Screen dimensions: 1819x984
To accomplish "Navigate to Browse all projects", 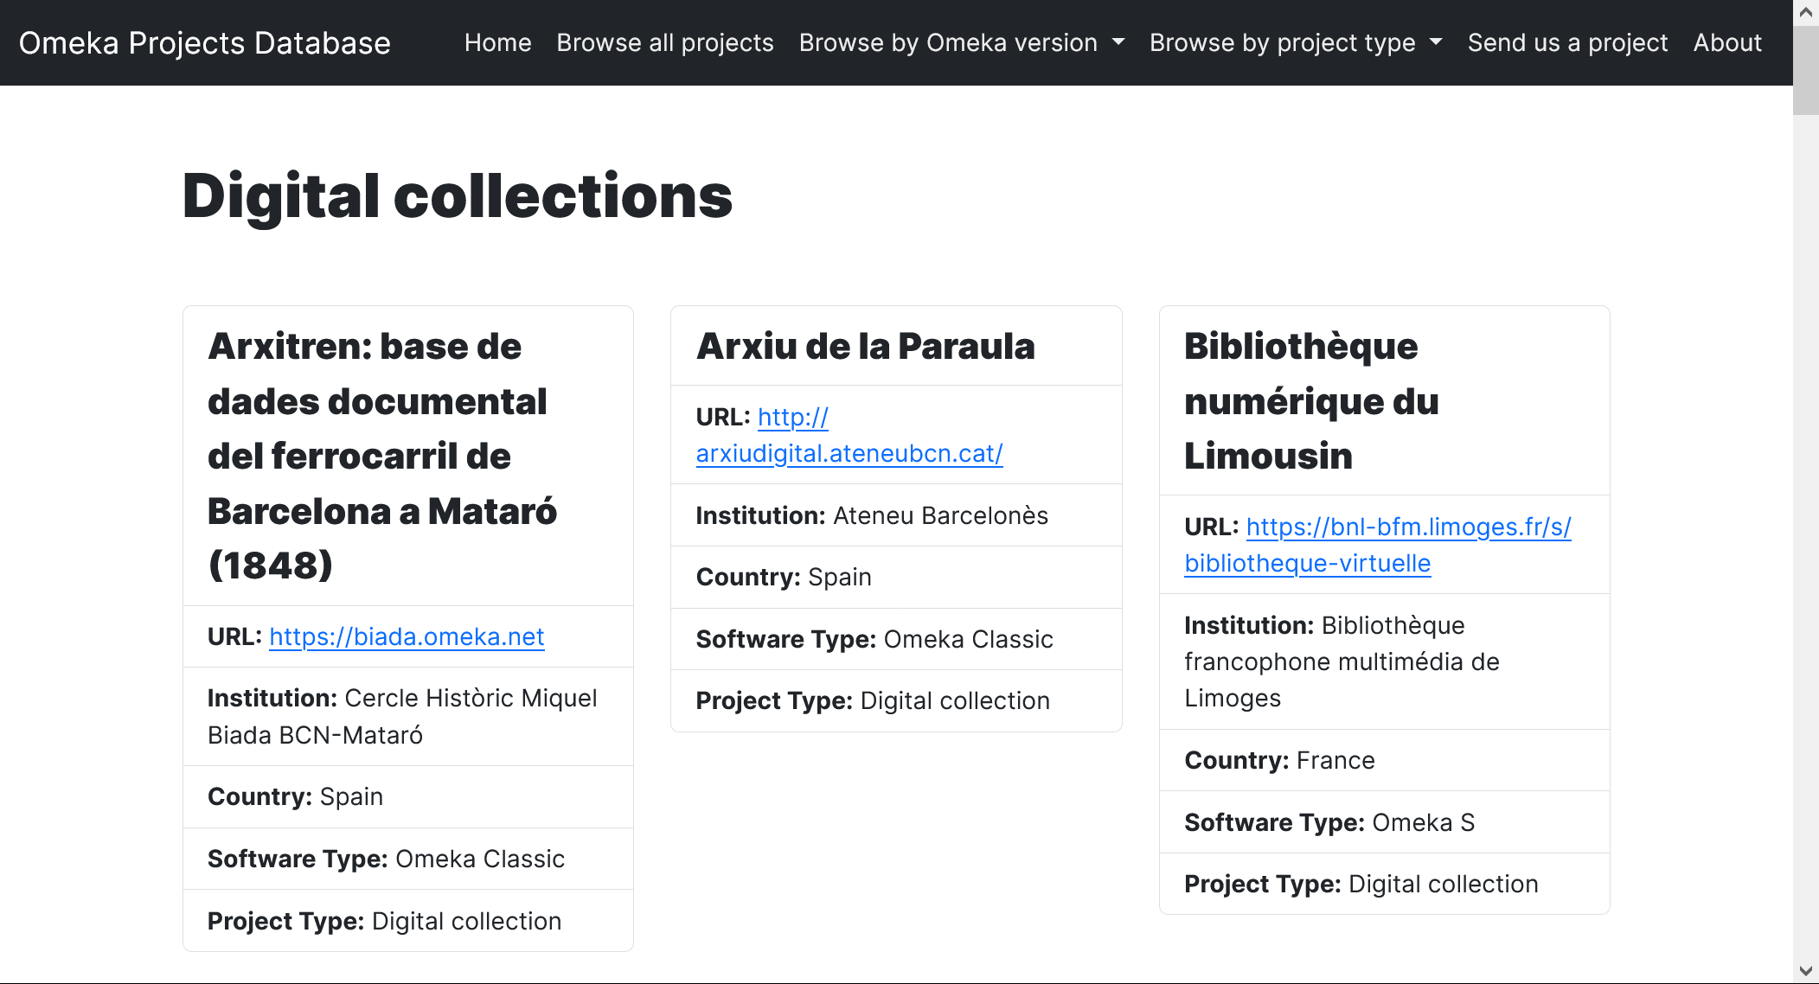I will point(664,42).
